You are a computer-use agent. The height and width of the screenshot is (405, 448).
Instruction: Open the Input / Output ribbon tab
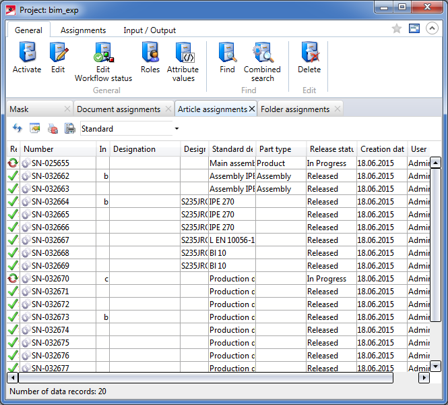[150, 30]
